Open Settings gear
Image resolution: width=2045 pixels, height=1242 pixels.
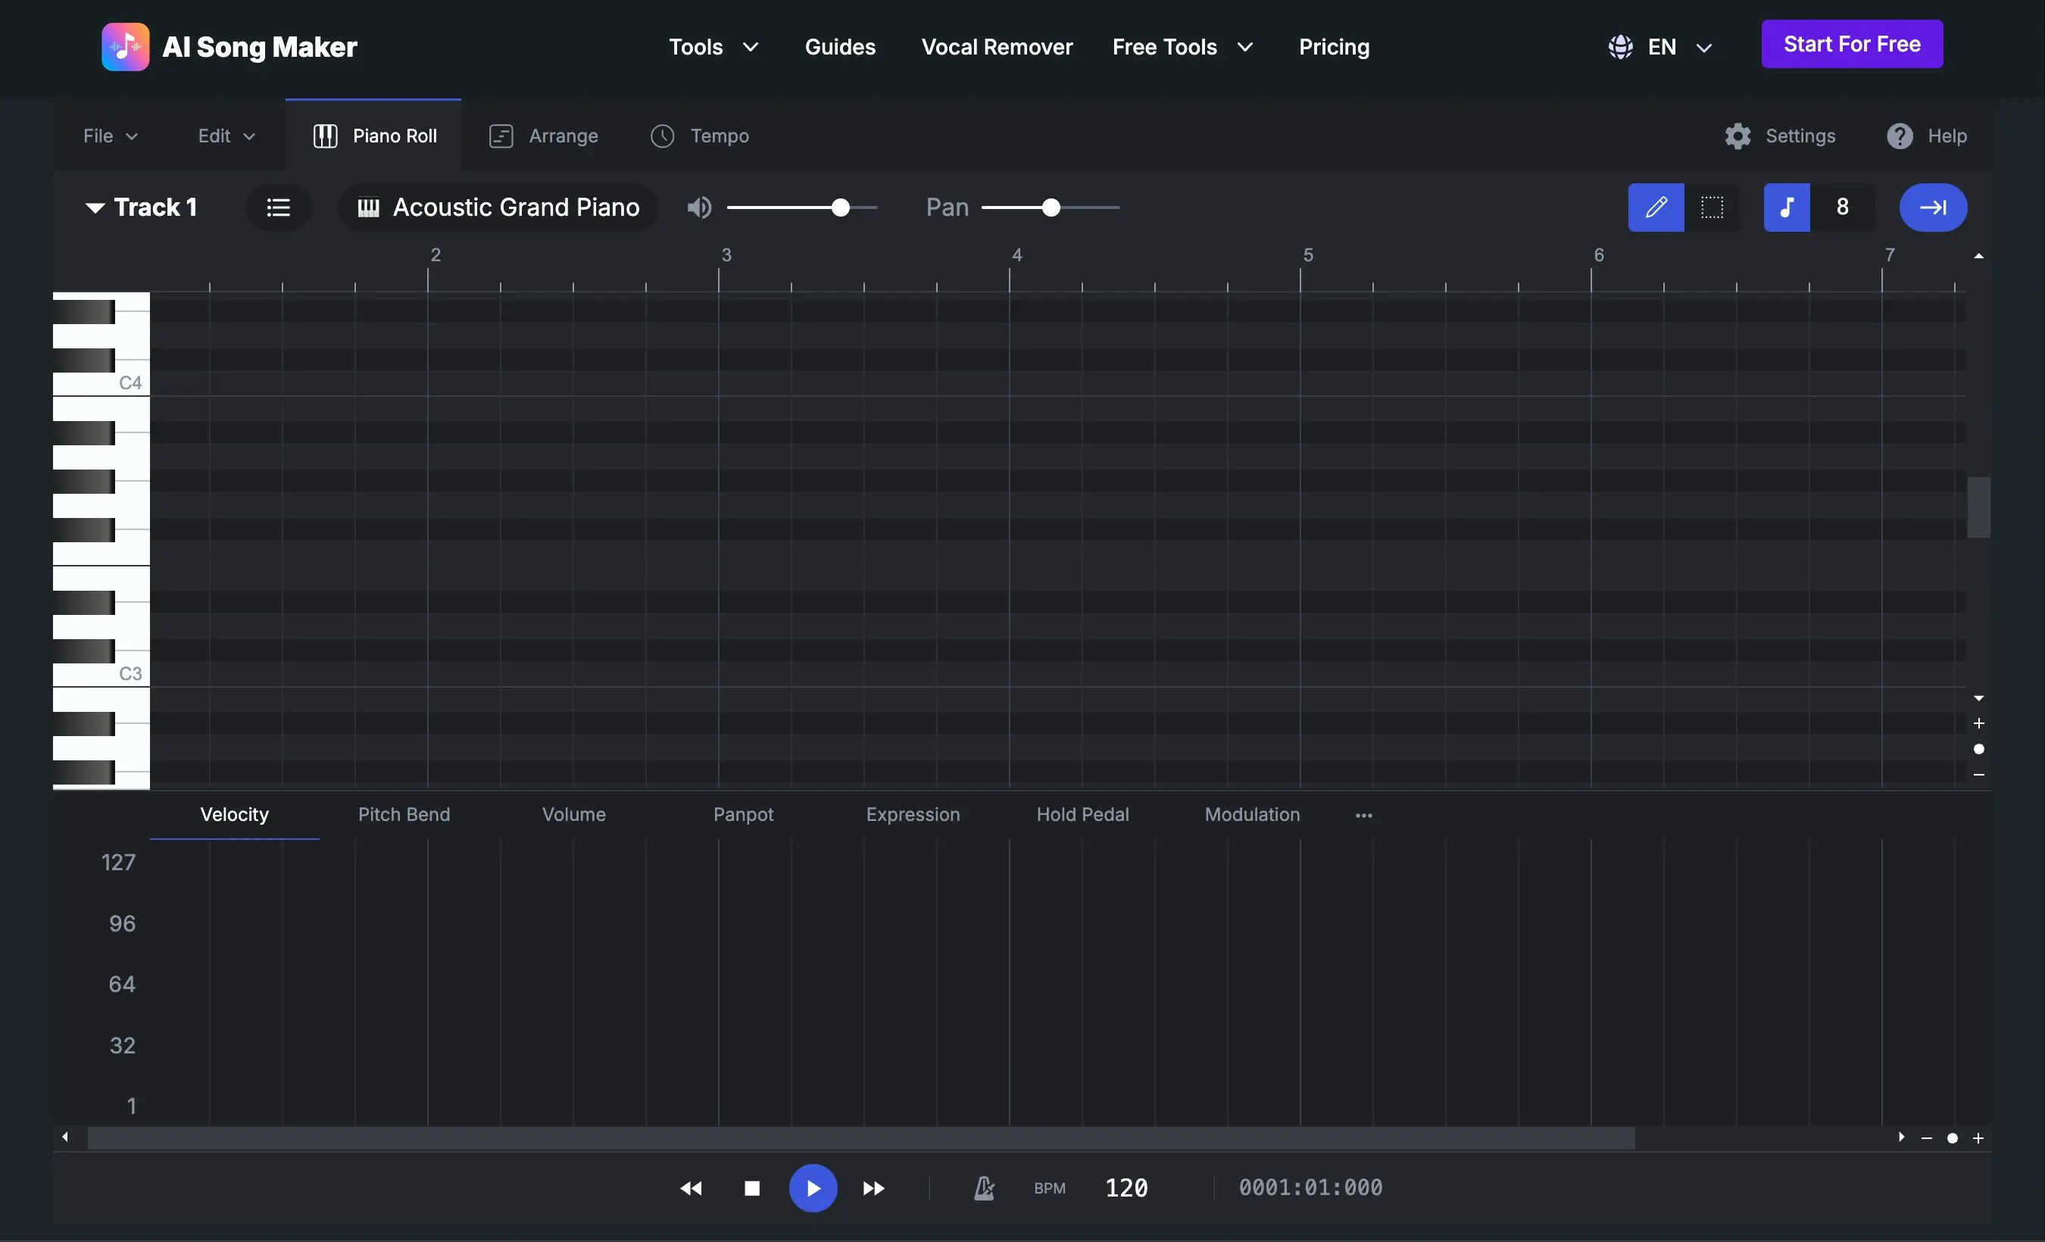pyautogui.click(x=1737, y=136)
